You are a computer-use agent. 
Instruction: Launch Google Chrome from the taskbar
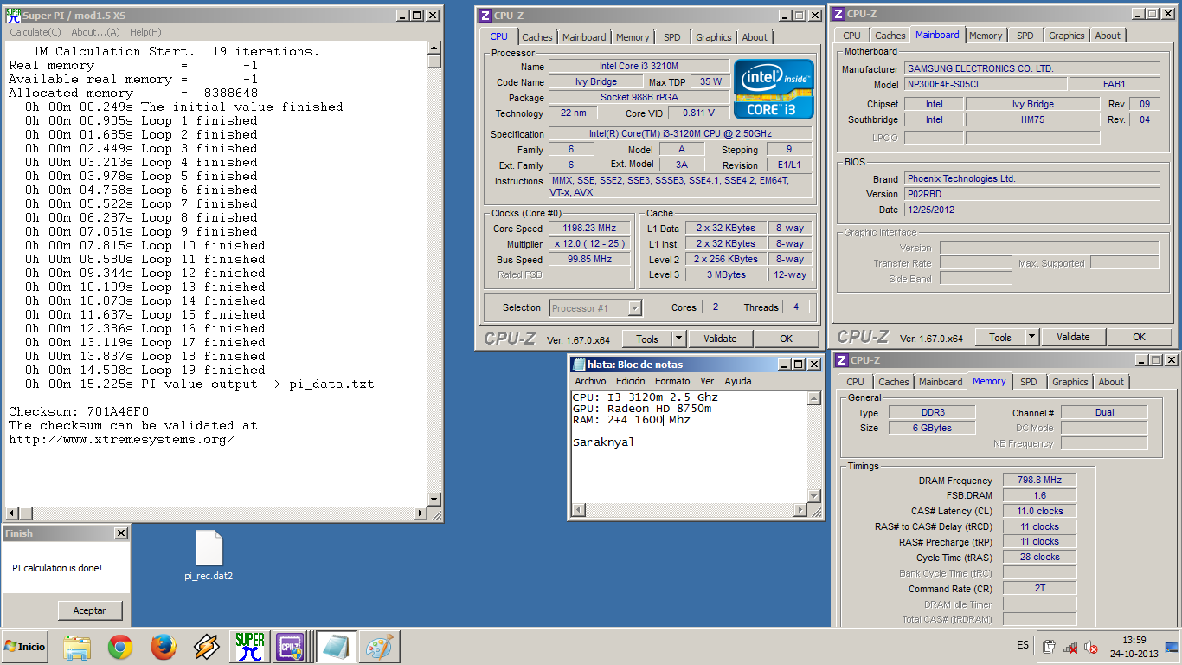point(120,647)
